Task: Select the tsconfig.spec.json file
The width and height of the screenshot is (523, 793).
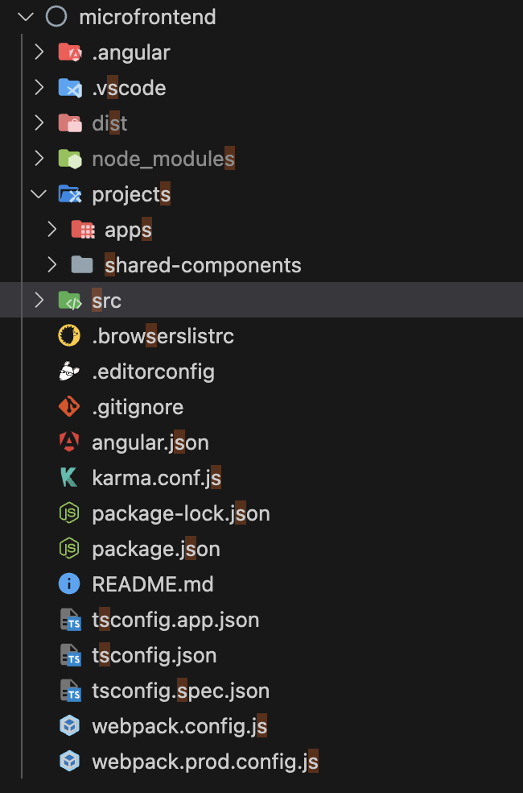Action: point(180,691)
